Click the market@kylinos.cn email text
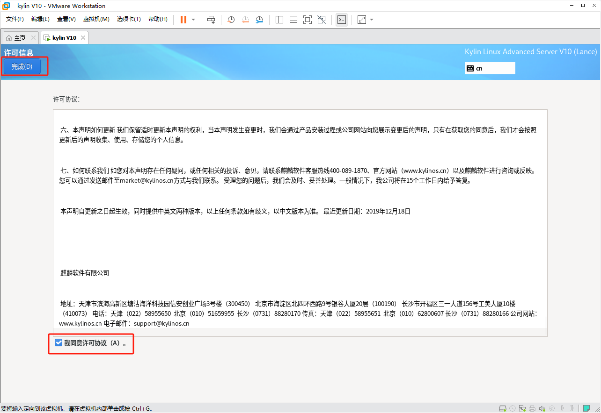 (147, 181)
